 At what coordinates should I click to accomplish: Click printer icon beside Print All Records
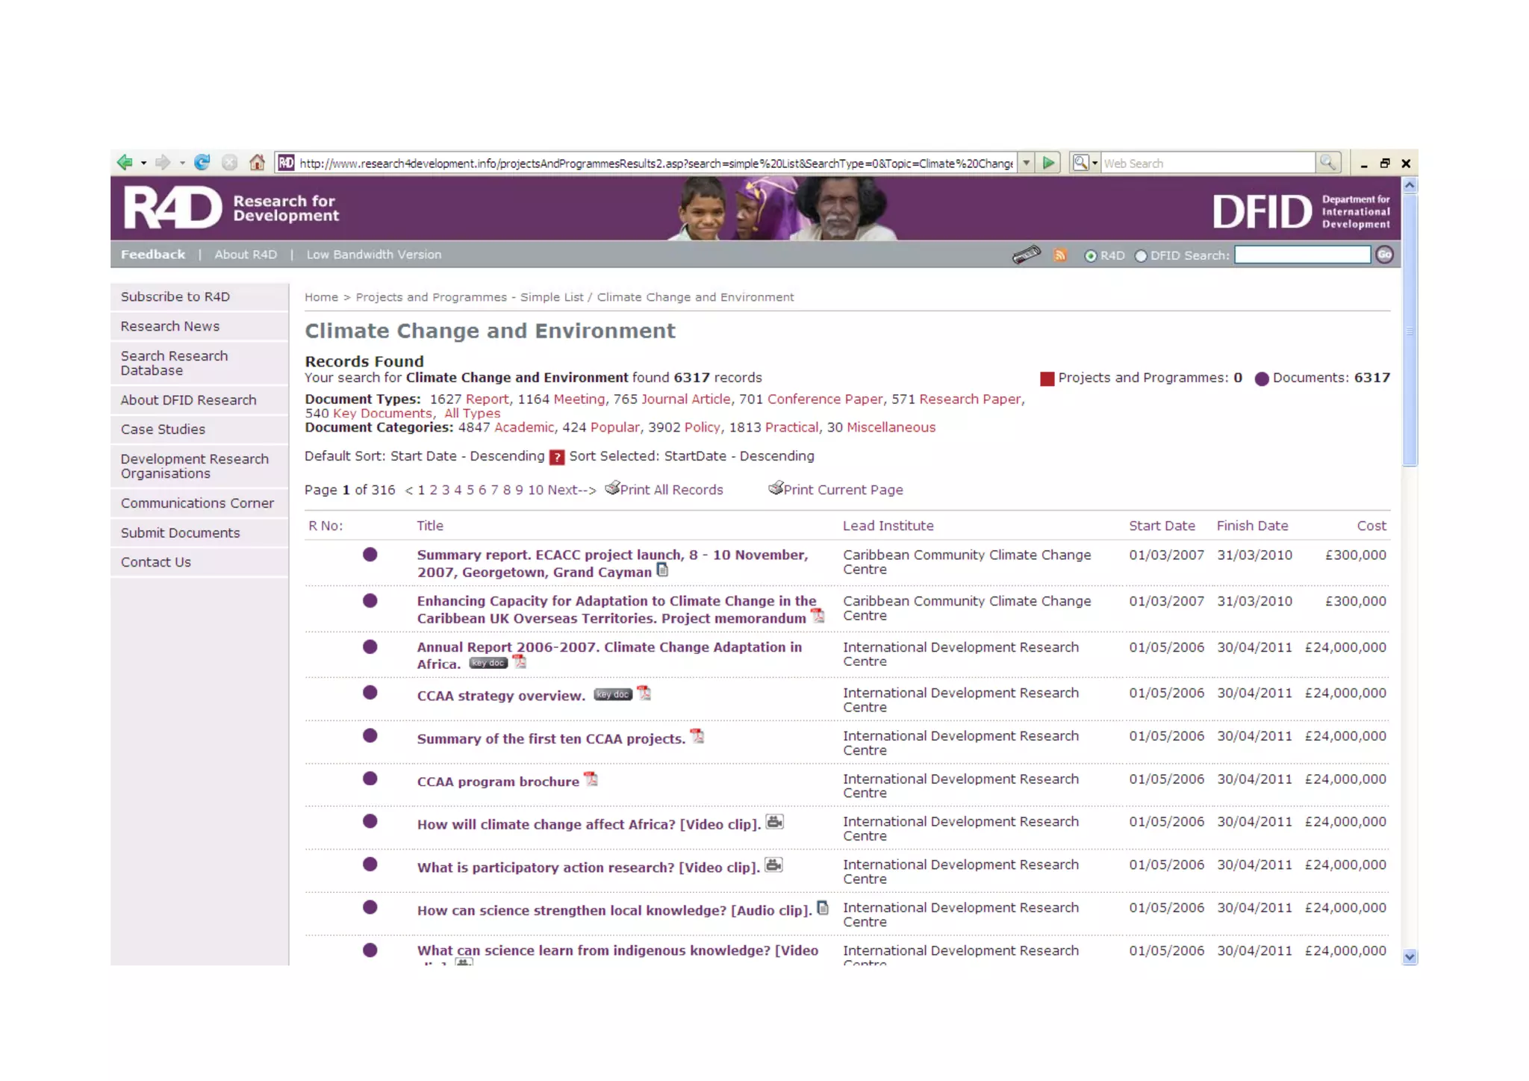612,488
